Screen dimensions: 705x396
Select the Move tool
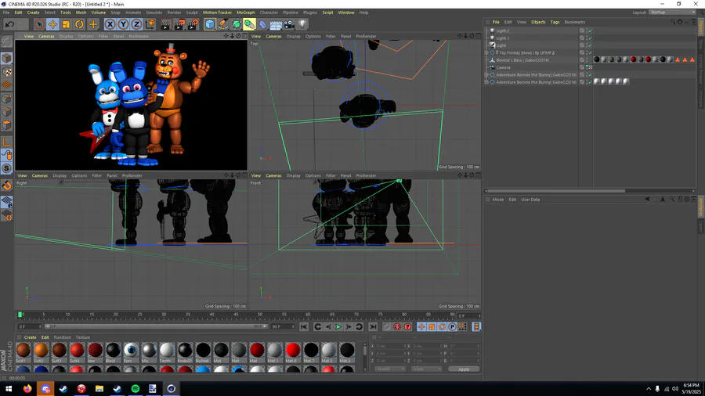[x=52, y=24]
